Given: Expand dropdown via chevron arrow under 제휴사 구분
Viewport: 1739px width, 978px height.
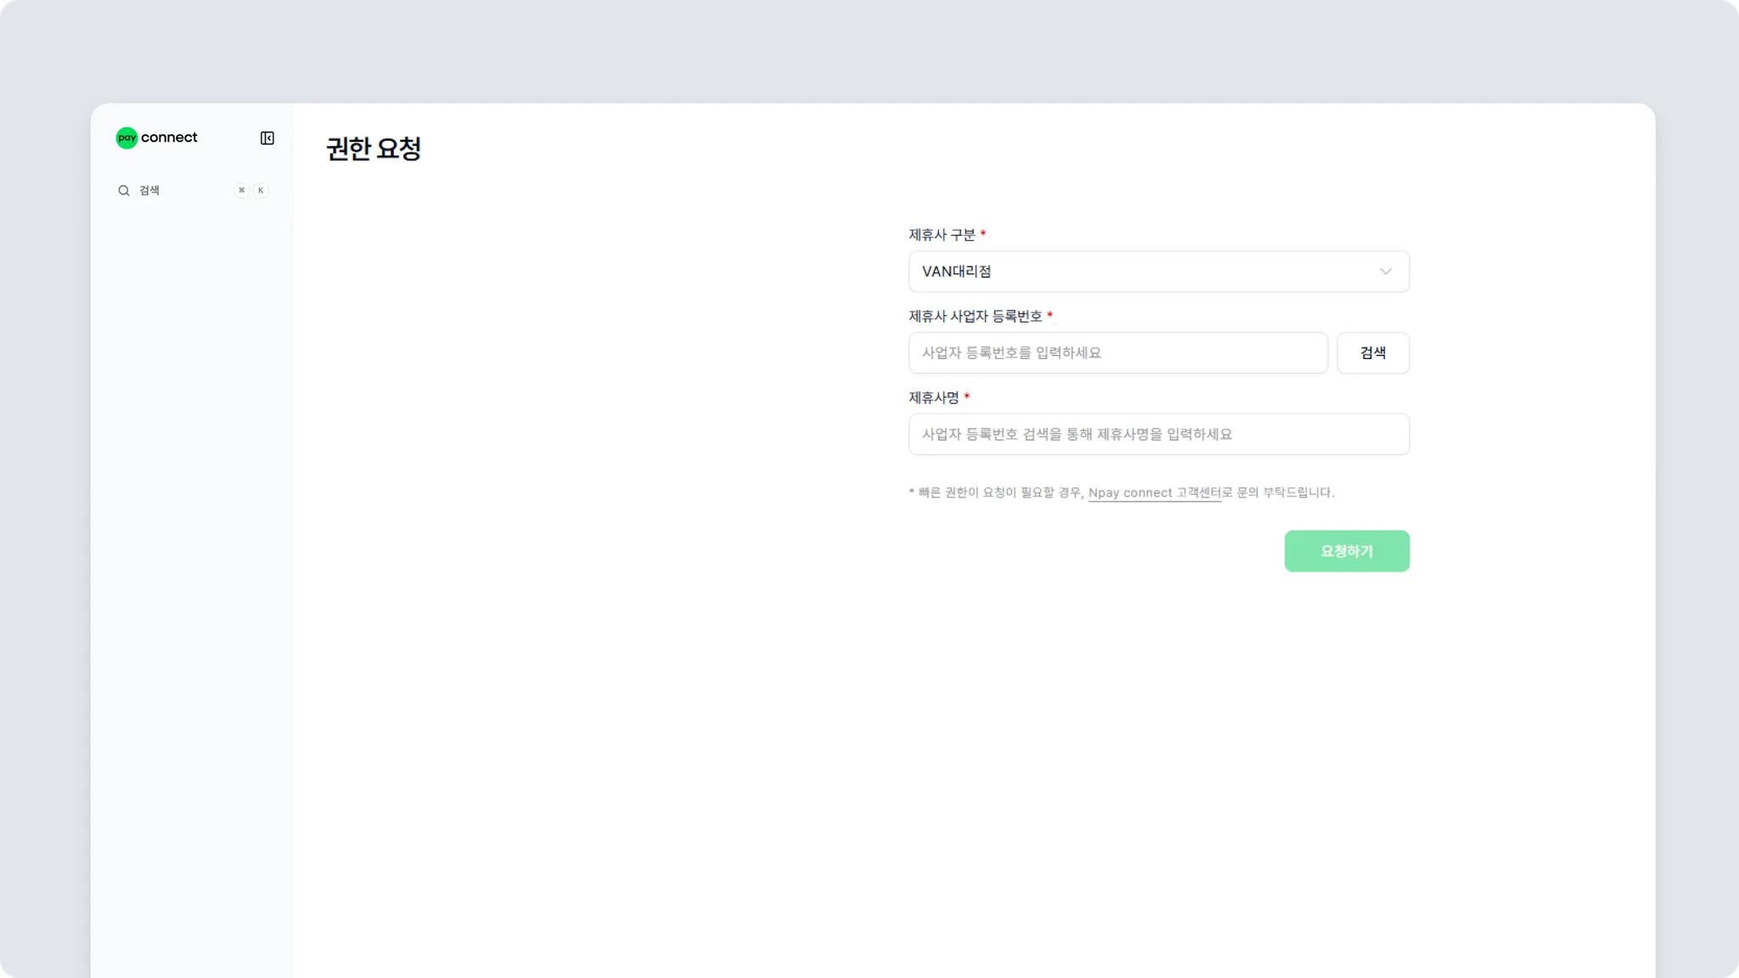Looking at the screenshot, I should pos(1385,272).
